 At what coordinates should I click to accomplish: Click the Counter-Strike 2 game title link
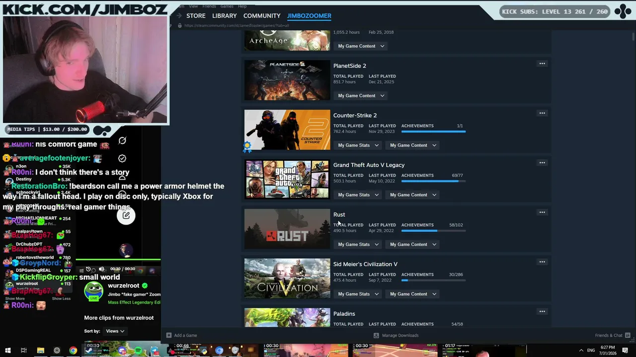point(355,116)
